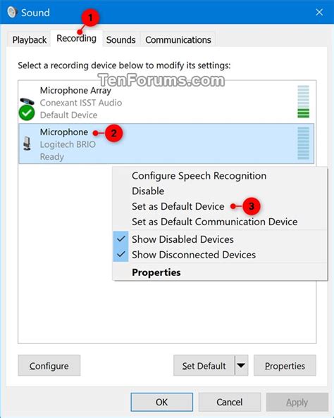
Task: Expand the Set Default dropdown arrow
Action: 242,365
